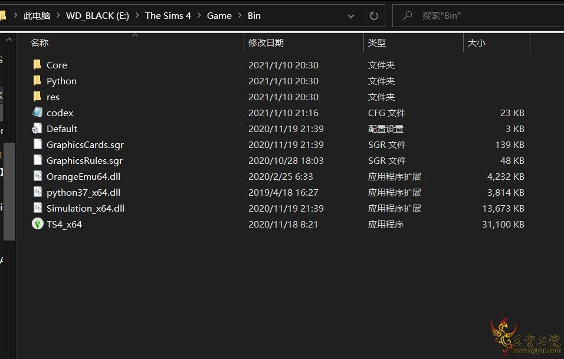564x359 pixels.
Task: Go to The Sims 4 breadcrumb
Action: [168, 15]
